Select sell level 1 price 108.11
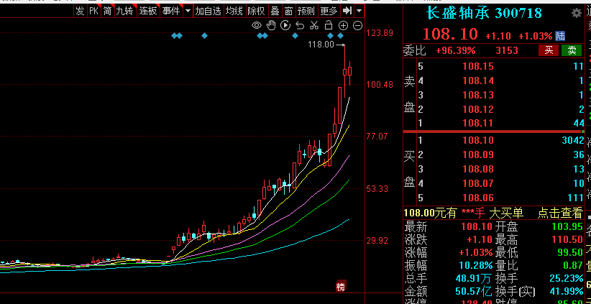Image resolution: width=591 pixels, height=304 pixels. [478, 123]
